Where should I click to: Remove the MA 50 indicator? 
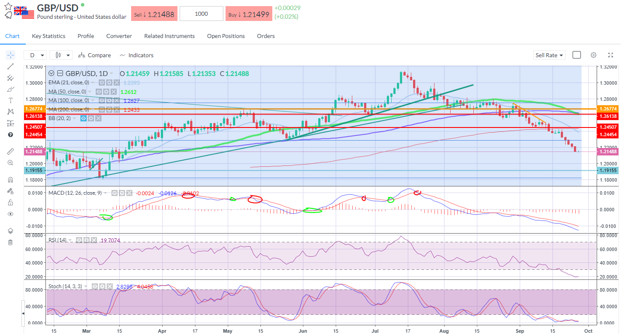pos(114,92)
